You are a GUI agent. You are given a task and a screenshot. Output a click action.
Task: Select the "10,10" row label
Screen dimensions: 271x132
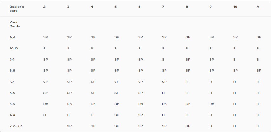coord(14,48)
